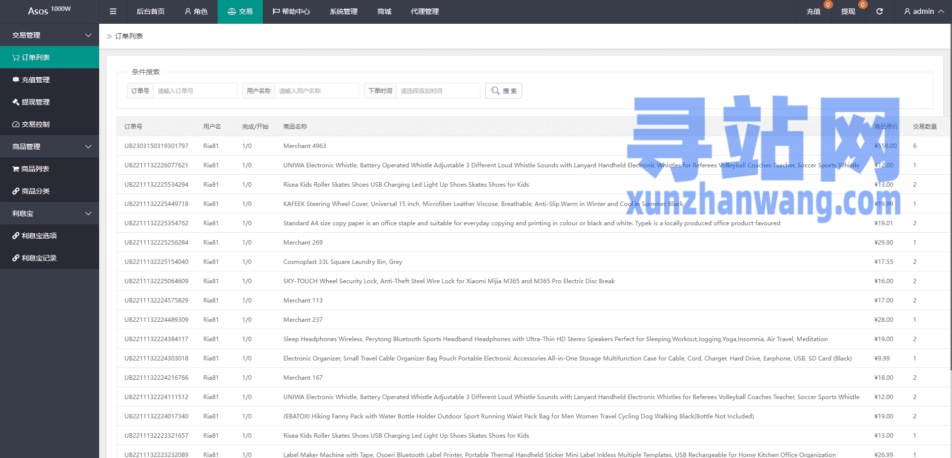The height and width of the screenshot is (458, 952).
Task: Open 商品分类 in the sidebar
Action: tap(50, 191)
